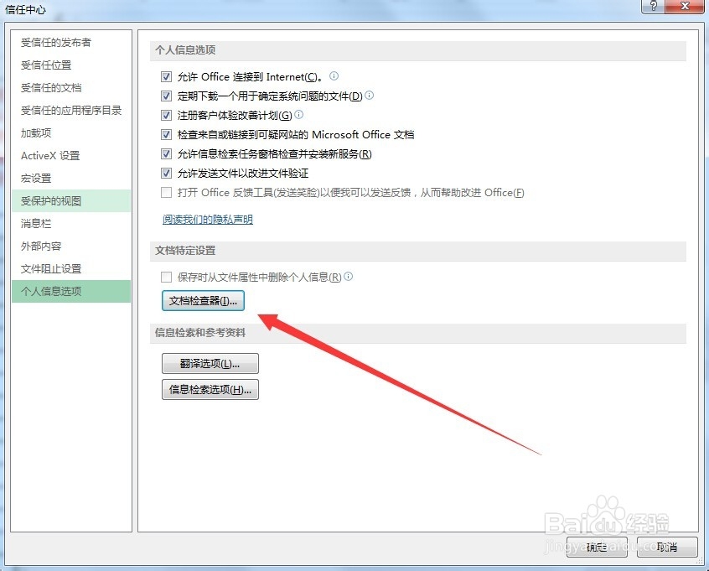Viewport: 709px width, 571px height.
Task: Click 保存时从文件属性中删除个人信息 checkbox
Action: pos(167,277)
